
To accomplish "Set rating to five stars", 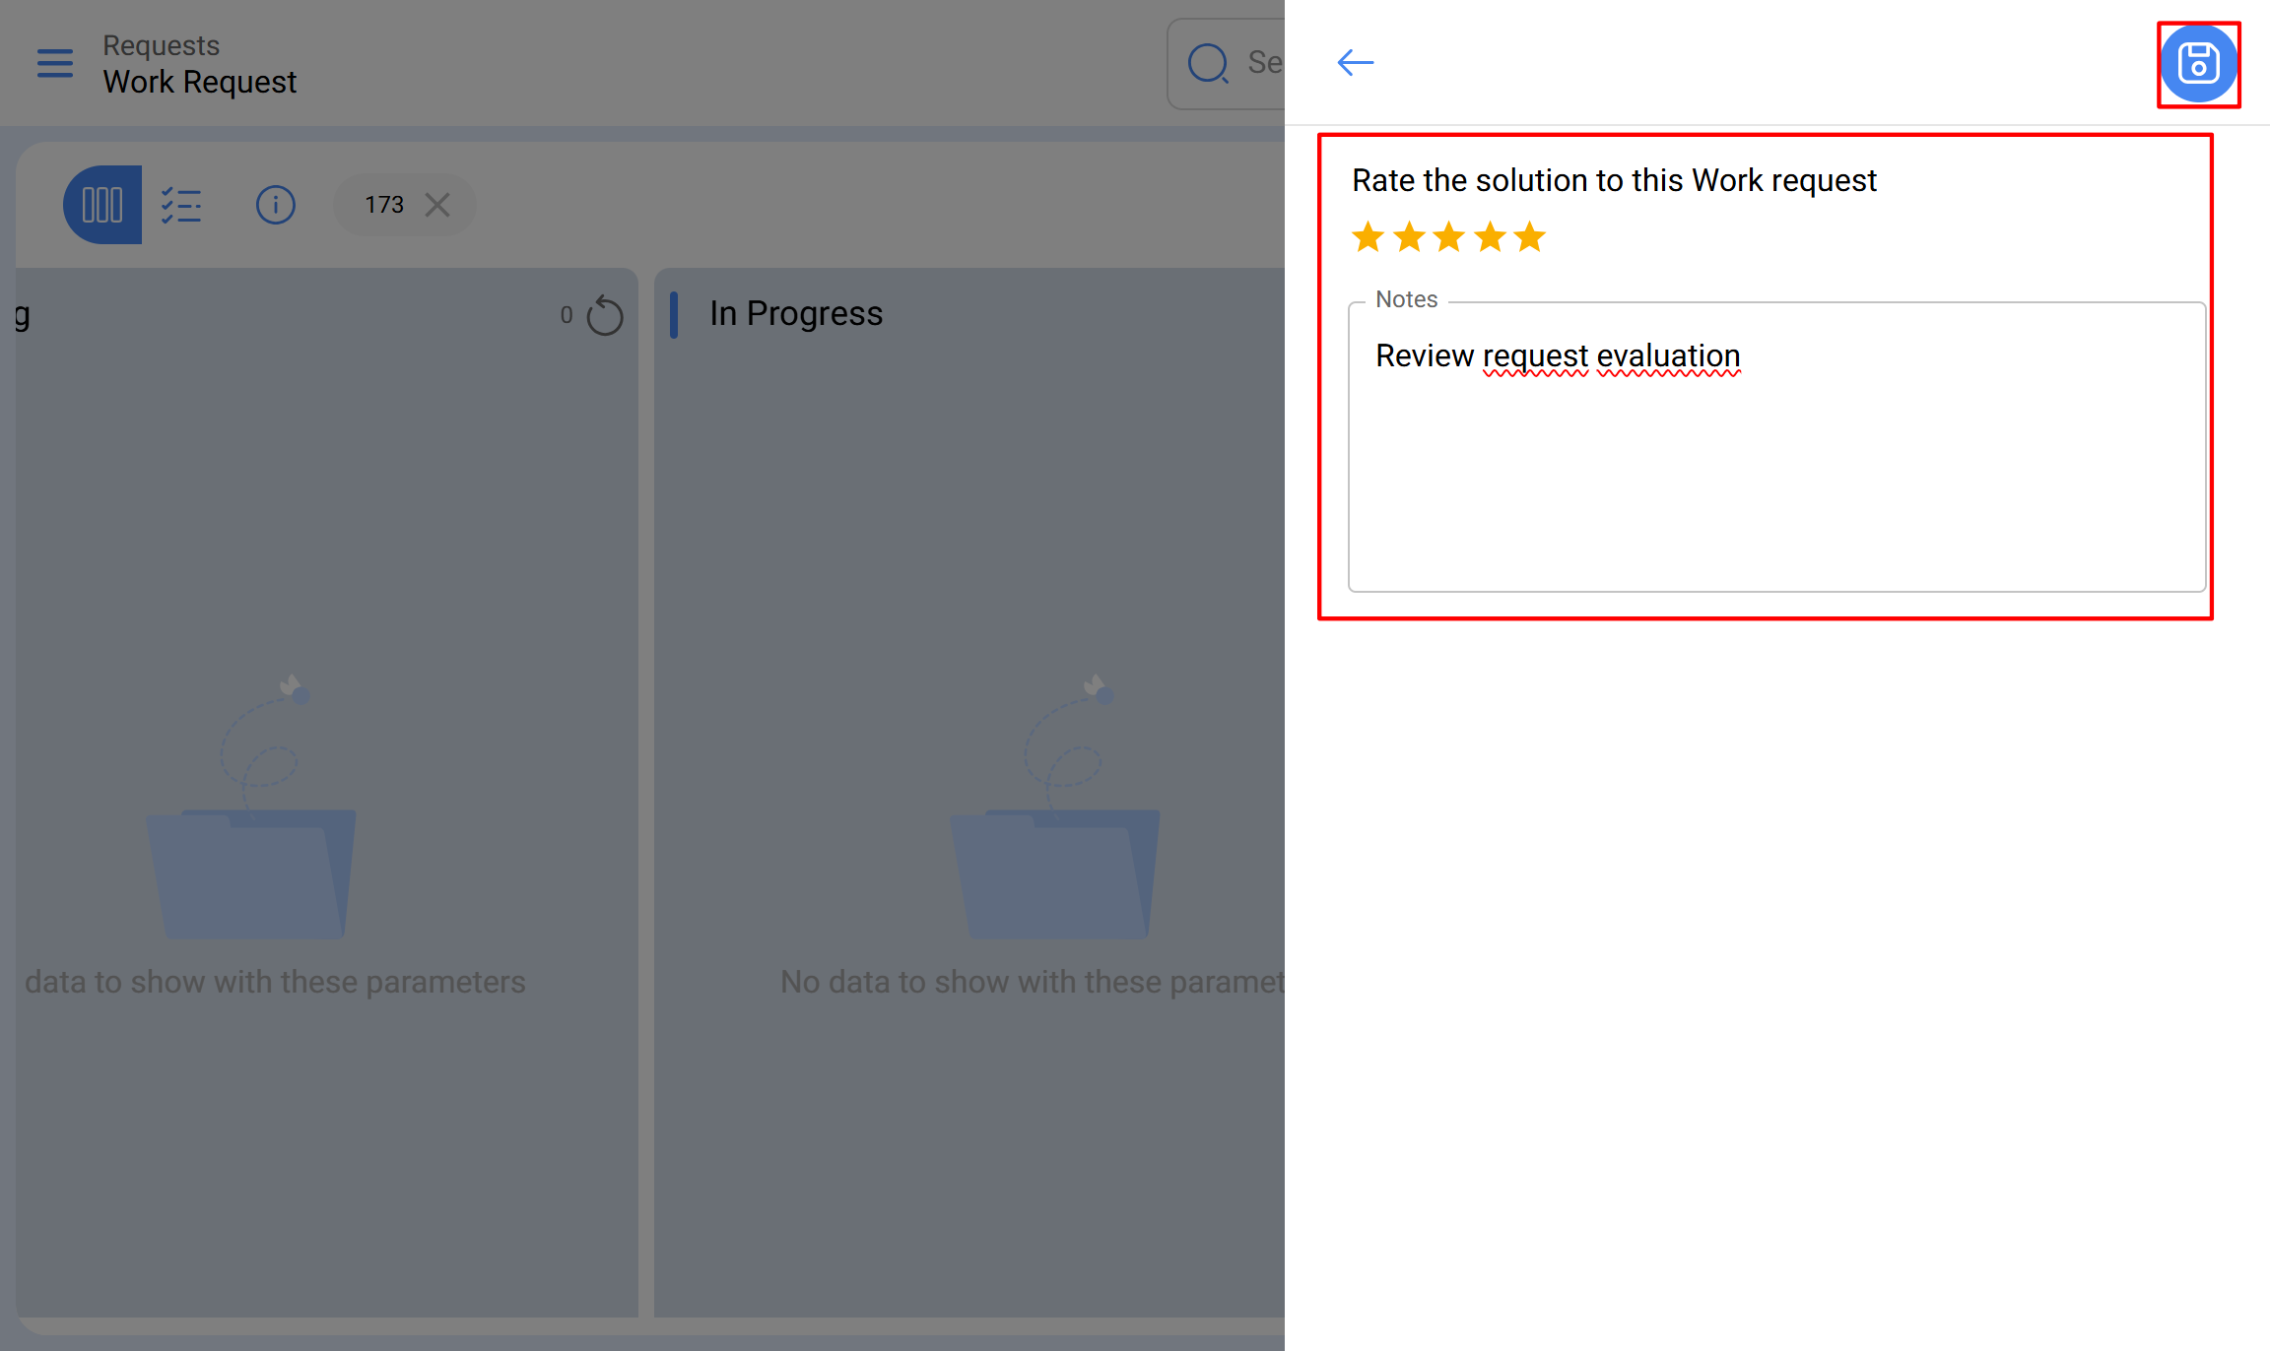I will (x=1530, y=237).
